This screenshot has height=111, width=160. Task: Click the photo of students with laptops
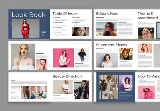(x=34, y=92)
